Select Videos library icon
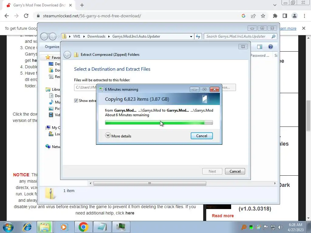This screenshot has height=233, width=311. coord(51,115)
